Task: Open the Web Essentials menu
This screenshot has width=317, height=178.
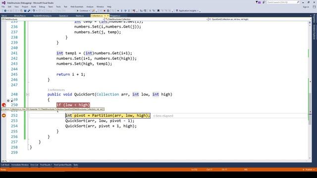Action: 77,6
